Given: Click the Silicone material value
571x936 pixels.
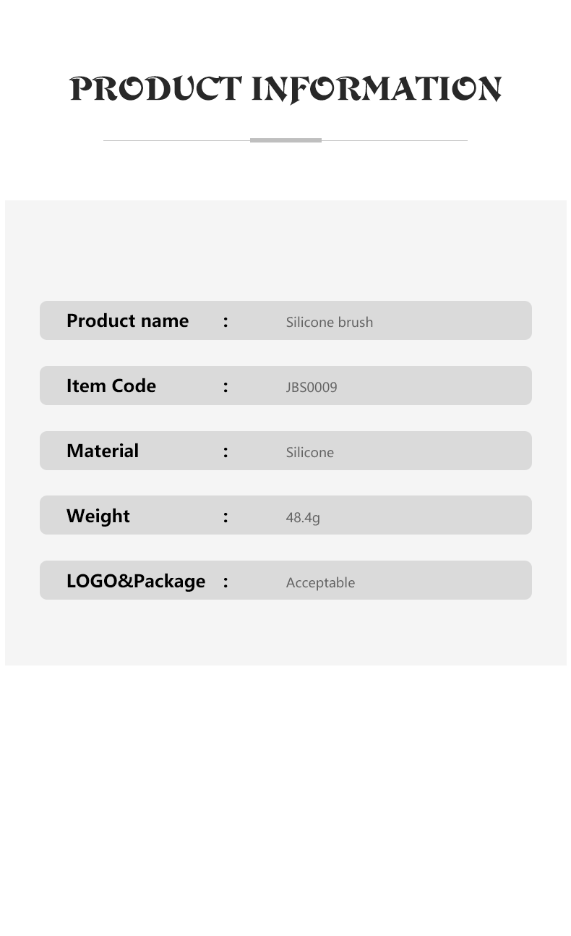Looking at the screenshot, I should (x=310, y=452).
